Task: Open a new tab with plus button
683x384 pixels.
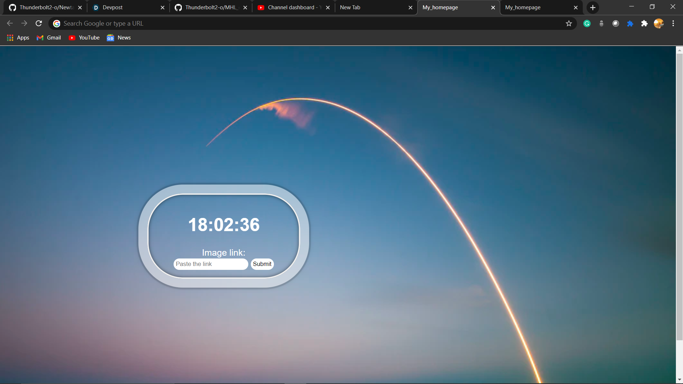Action: 593,7
